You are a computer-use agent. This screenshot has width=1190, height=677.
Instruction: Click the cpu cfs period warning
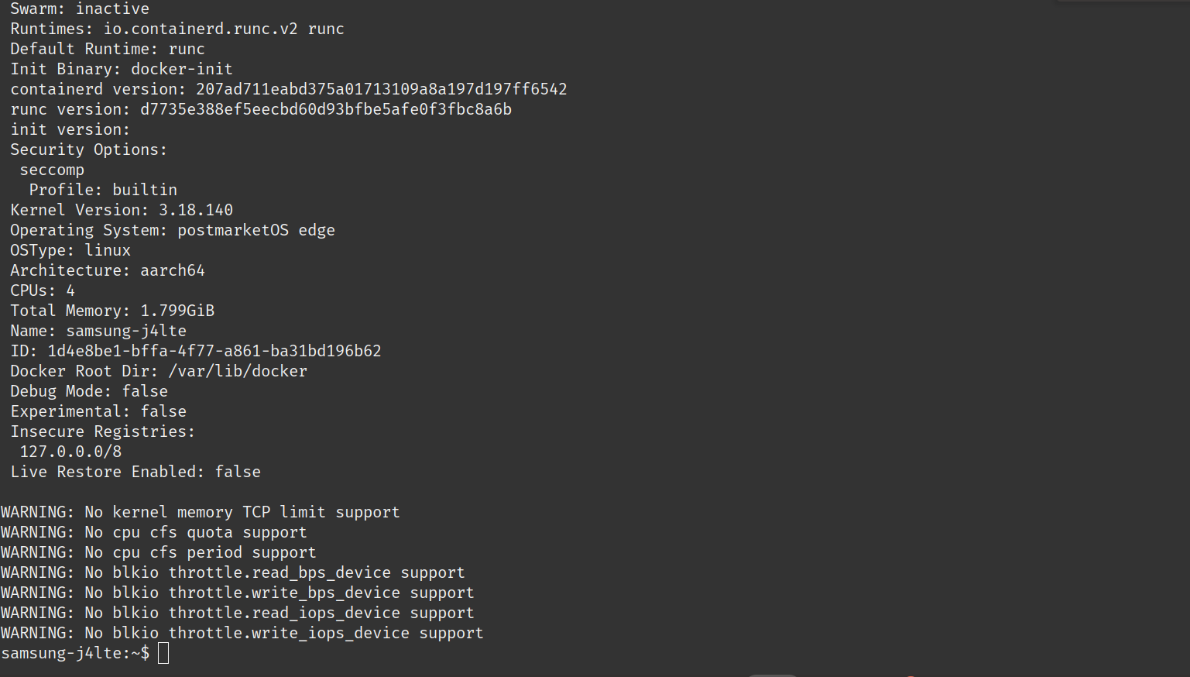(x=159, y=552)
